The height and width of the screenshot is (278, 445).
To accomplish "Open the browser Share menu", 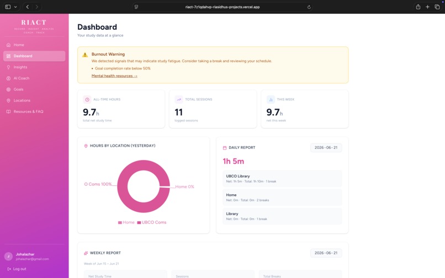I will pyautogui.click(x=418, y=7).
